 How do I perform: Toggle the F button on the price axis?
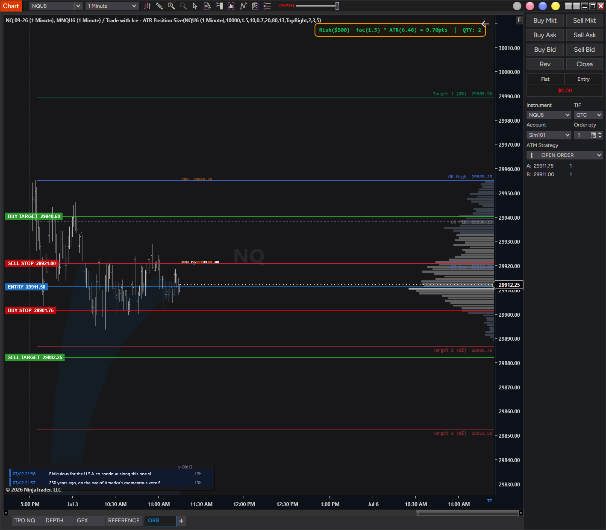click(519, 20)
